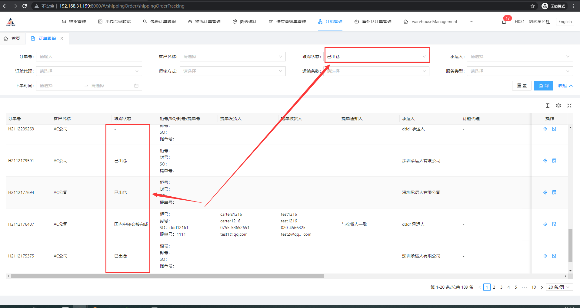Collapse filters with the 收起 link

(x=565, y=86)
